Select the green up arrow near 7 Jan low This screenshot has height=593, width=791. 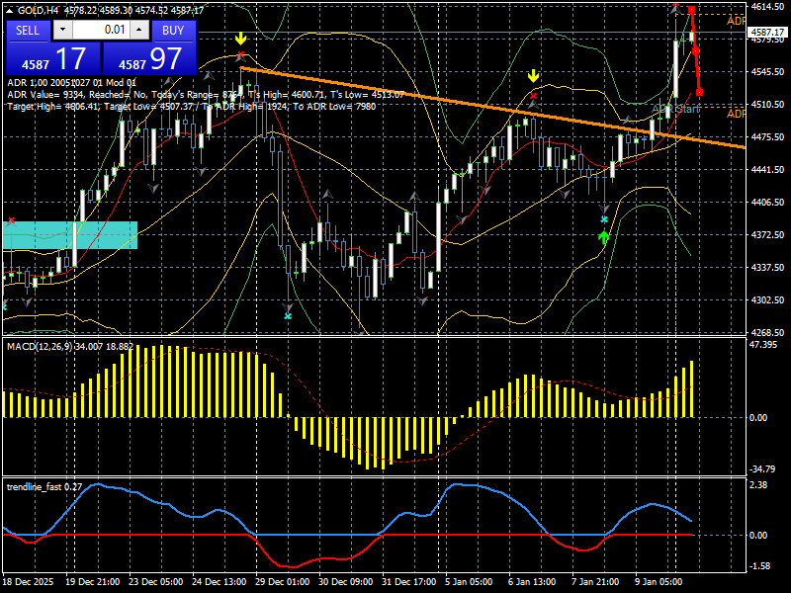pos(603,237)
